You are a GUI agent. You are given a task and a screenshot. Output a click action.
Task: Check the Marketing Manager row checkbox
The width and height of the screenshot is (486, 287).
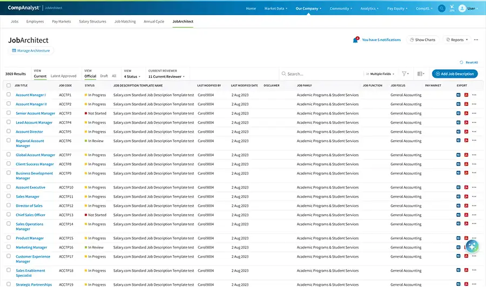(9, 246)
